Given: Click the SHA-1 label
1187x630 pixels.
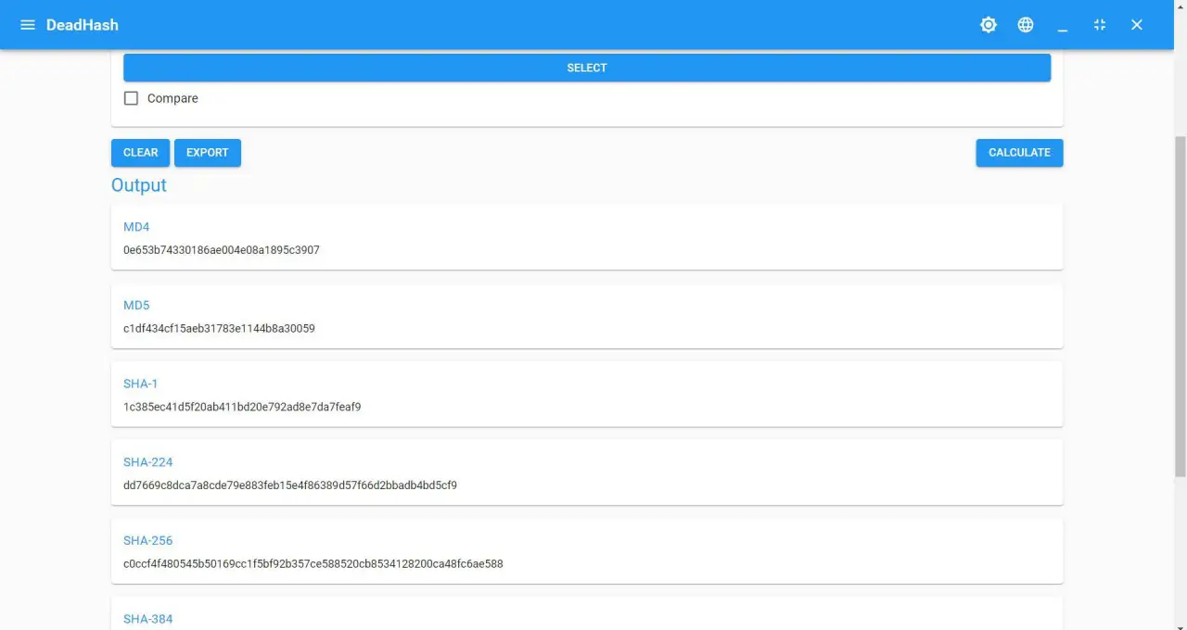Looking at the screenshot, I should pyautogui.click(x=141, y=383).
